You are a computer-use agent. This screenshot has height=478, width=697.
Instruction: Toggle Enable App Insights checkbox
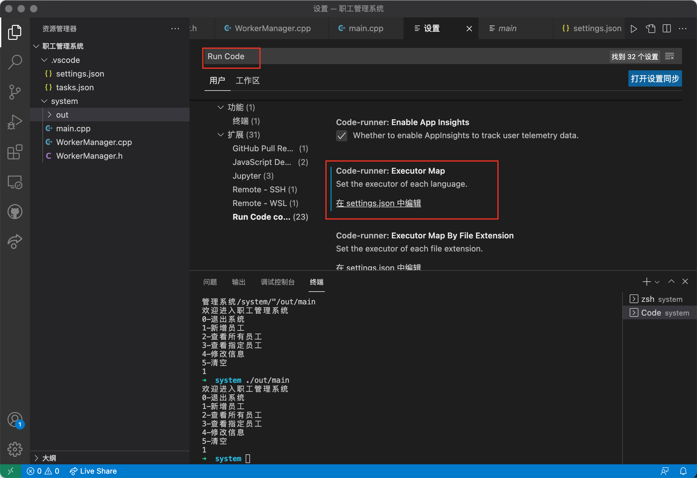click(x=342, y=136)
